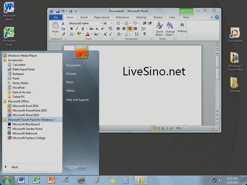The height and width of the screenshot is (185, 247).
Task: Open the File tab in Word
Action: click(56, 17)
